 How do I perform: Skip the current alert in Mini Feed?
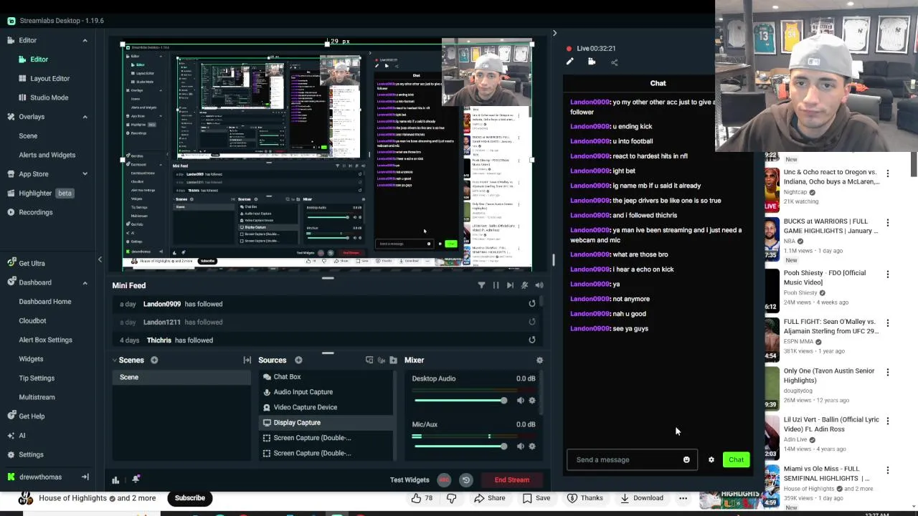(x=510, y=285)
